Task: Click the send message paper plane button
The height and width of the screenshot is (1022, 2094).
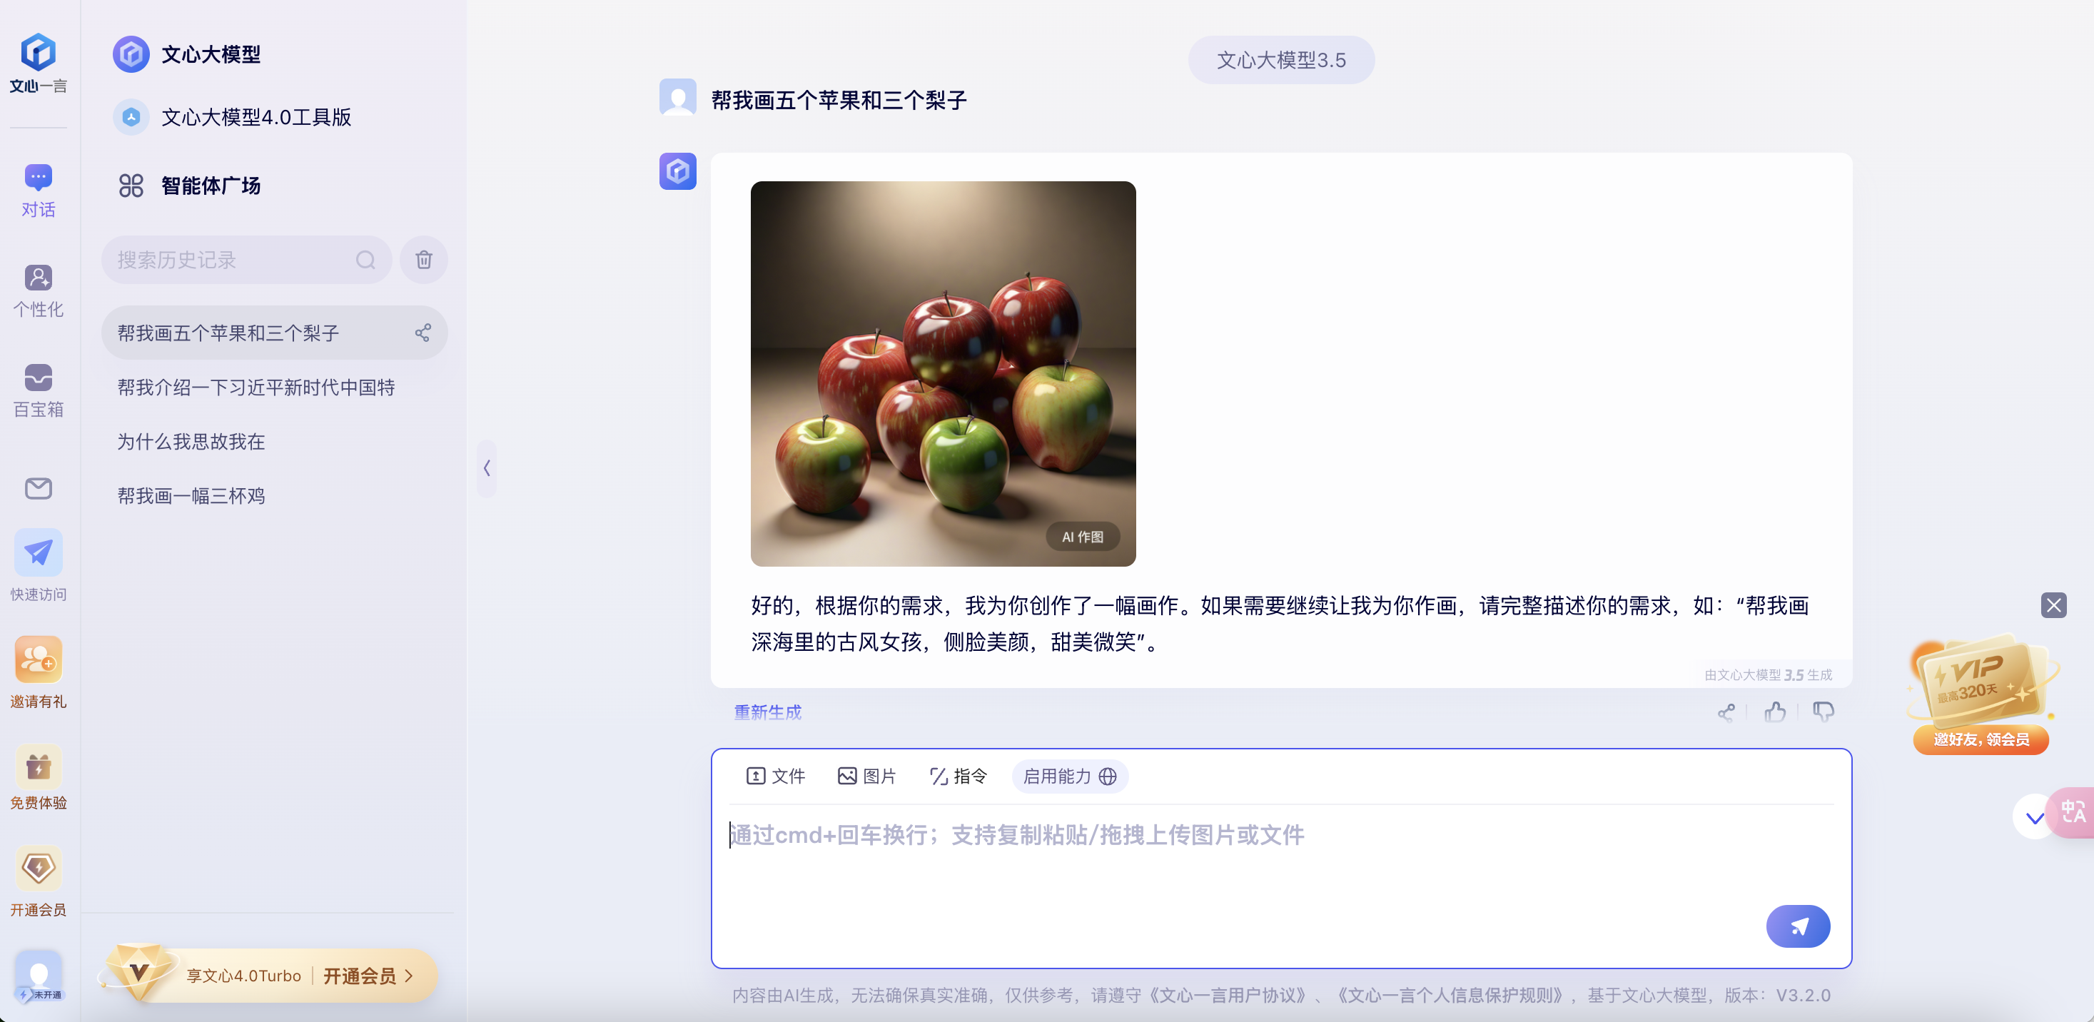Action: [x=1797, y=926]
